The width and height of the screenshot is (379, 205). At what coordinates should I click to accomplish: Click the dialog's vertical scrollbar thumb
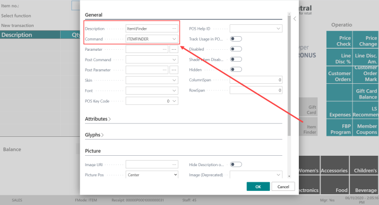[289, 75]
